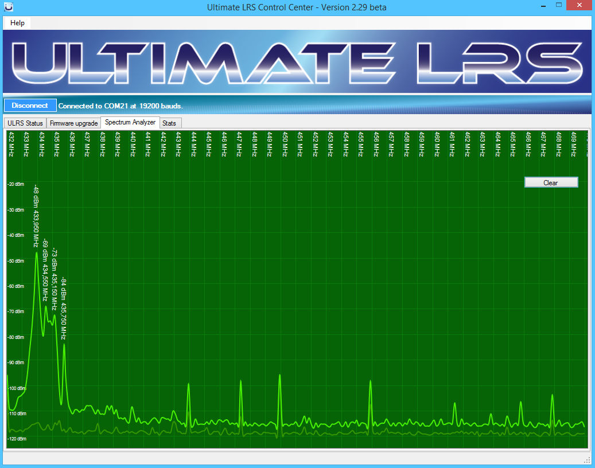Click the '450 MHz' frequency axis label
Viewport: 595px width, 468px height.
click(285, 144)
